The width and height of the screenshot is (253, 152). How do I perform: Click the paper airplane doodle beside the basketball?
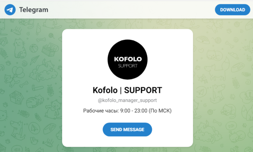pos(34,59)
